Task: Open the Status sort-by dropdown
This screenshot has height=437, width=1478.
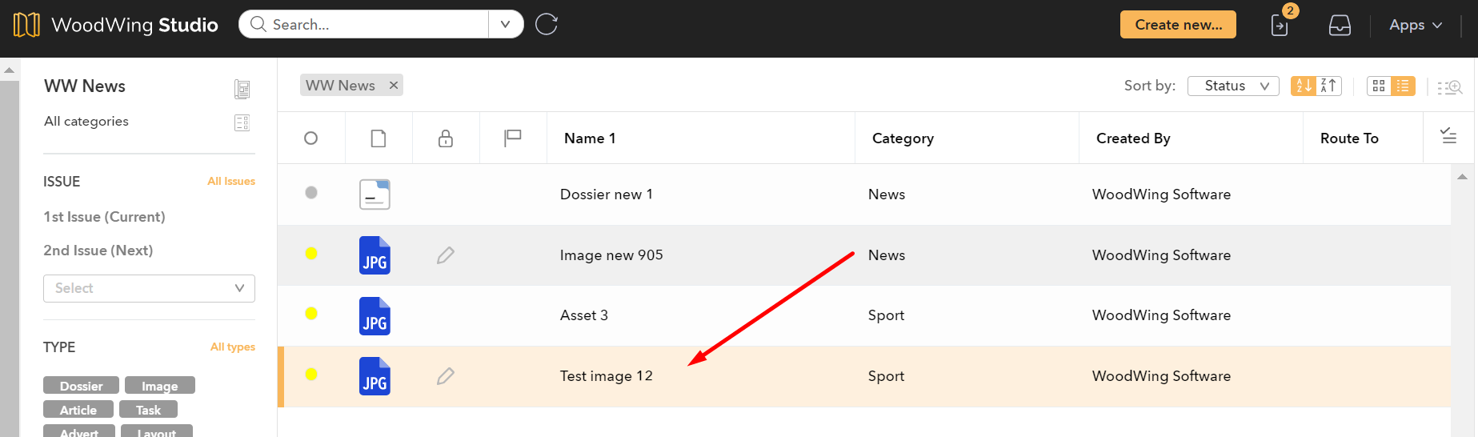Action: (1233, 86)
